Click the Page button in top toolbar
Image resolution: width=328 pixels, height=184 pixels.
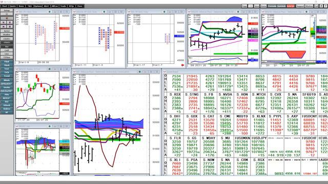244,6
